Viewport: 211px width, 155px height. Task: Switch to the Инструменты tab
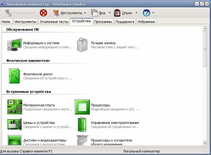[x=25, y=22]
